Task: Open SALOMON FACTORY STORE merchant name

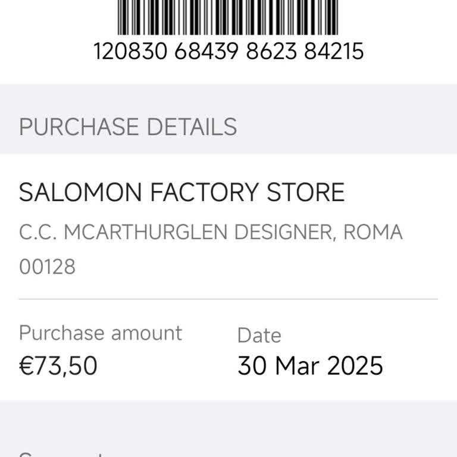Action: click(182, 193)
